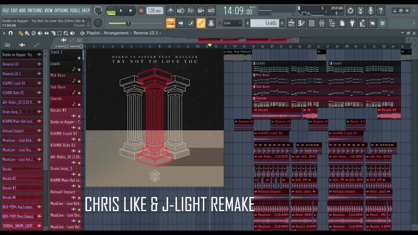Enable the STRETCH checkbox
The image size is (418, 235).
pos(81,46)
